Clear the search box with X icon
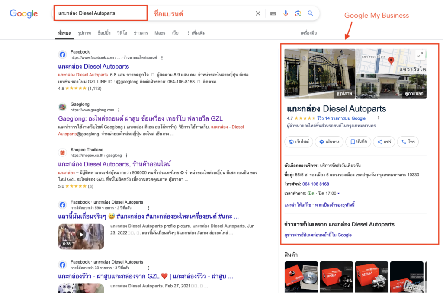The image size is (443, 293). [x=258, y=13]
